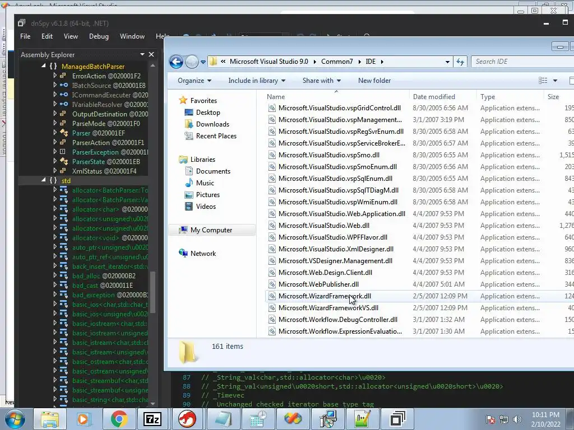Click the Search IDE input field

click(522, 62)
